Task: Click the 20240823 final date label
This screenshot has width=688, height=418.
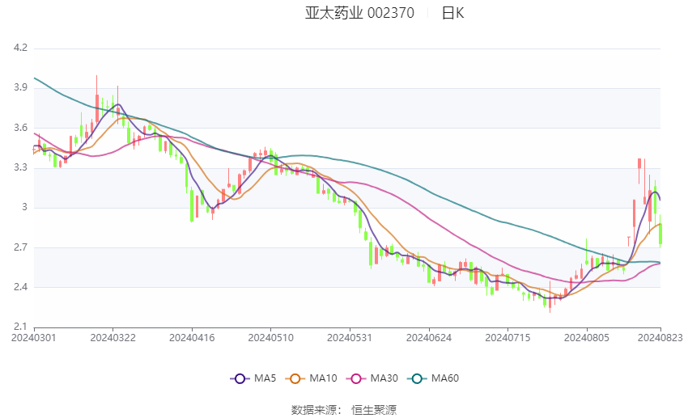Action: (660, 336)
